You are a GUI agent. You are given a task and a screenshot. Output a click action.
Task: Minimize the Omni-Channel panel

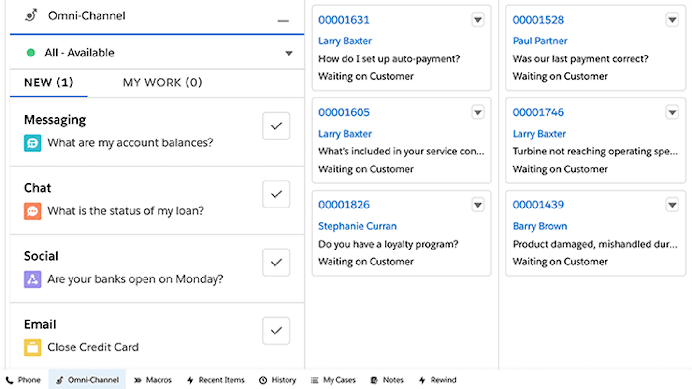click(283, 21)
